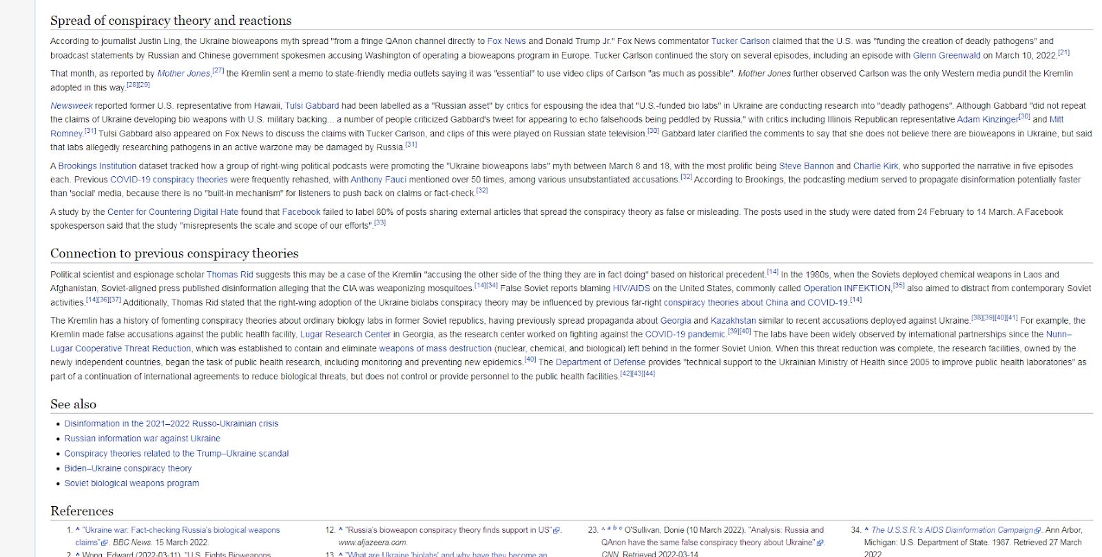Image resolution: width=1102 pixels, height=557 pixels.
Task: Jump to citation 44 at paragraph end
Action: coord(649,374)
